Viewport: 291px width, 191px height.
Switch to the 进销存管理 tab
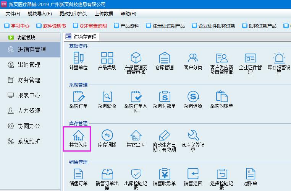click(82, 37)
